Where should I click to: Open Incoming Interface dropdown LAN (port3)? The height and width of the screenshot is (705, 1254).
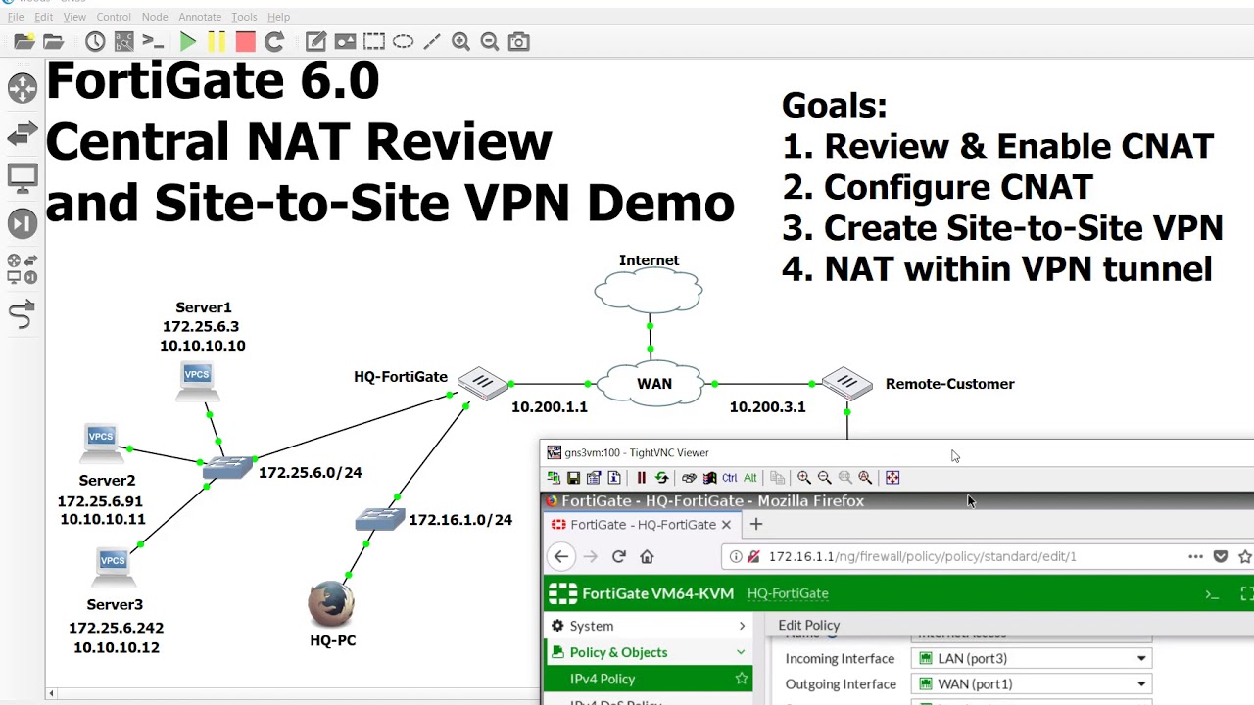[x=1033, y=659]
